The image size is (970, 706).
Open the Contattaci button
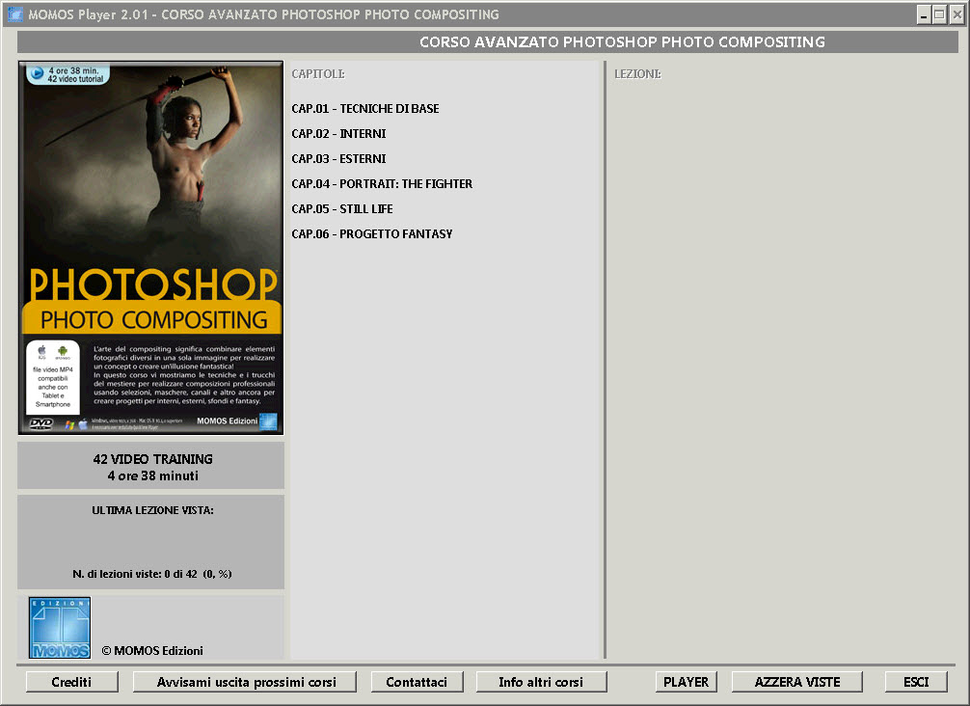pyautogui.click(x=417, y=682)
